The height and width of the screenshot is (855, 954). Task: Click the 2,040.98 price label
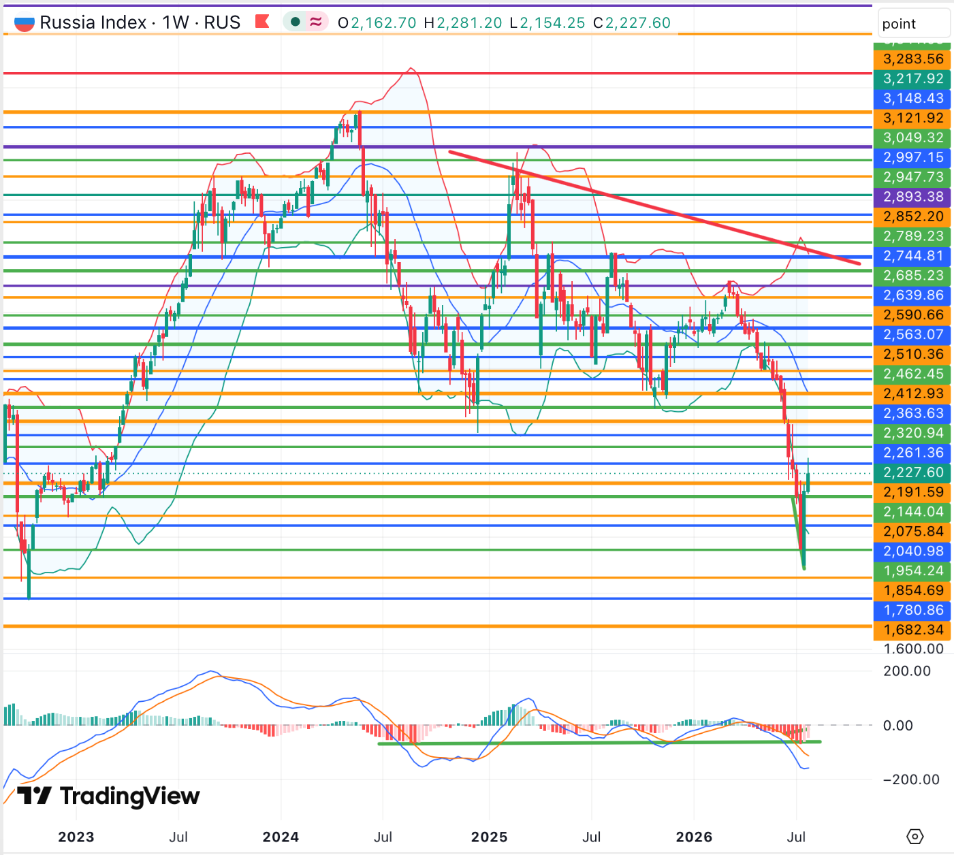pos(912,551)
